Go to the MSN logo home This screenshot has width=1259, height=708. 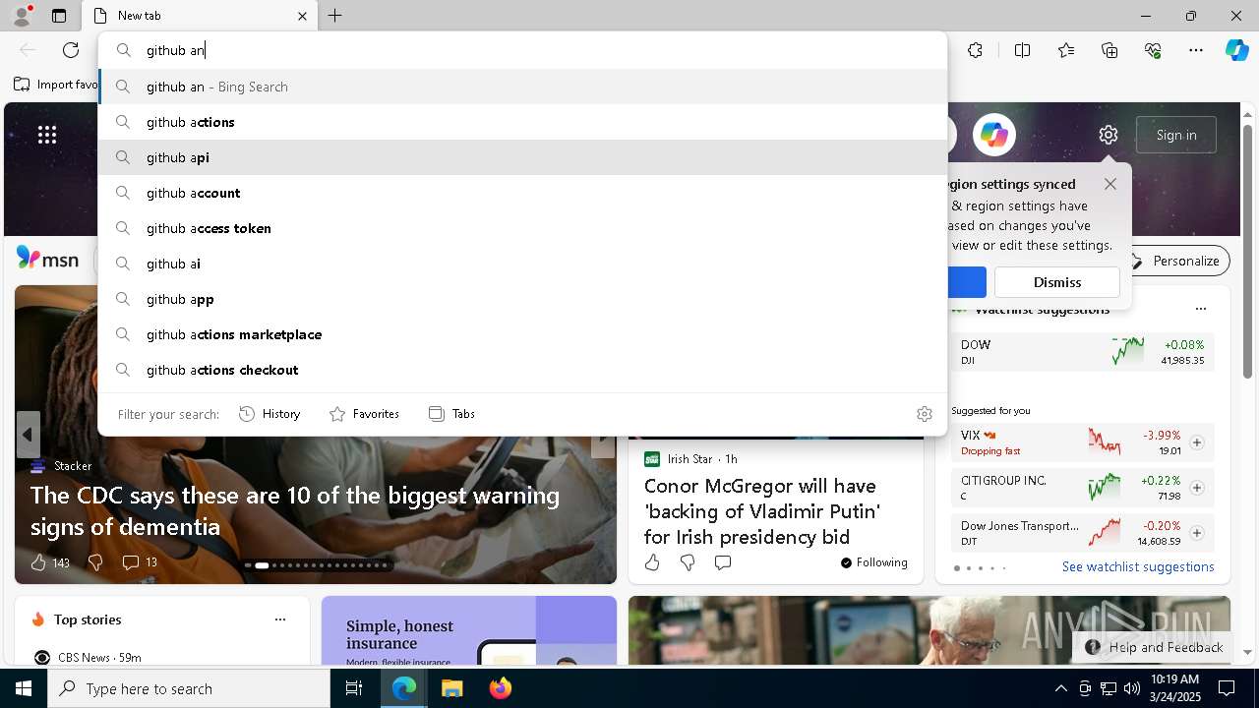(x=47, y=260)
